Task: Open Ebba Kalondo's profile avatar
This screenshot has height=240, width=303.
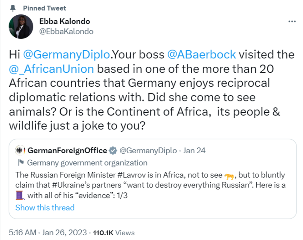Action: (x=21, y=27)
